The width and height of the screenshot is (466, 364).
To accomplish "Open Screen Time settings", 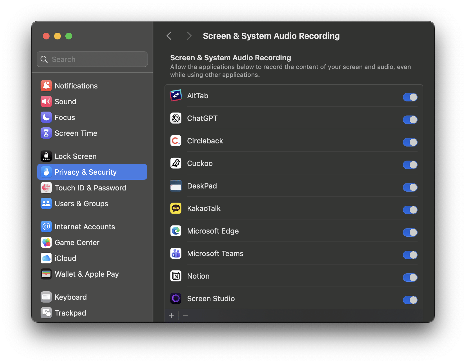I will (92, 133).
